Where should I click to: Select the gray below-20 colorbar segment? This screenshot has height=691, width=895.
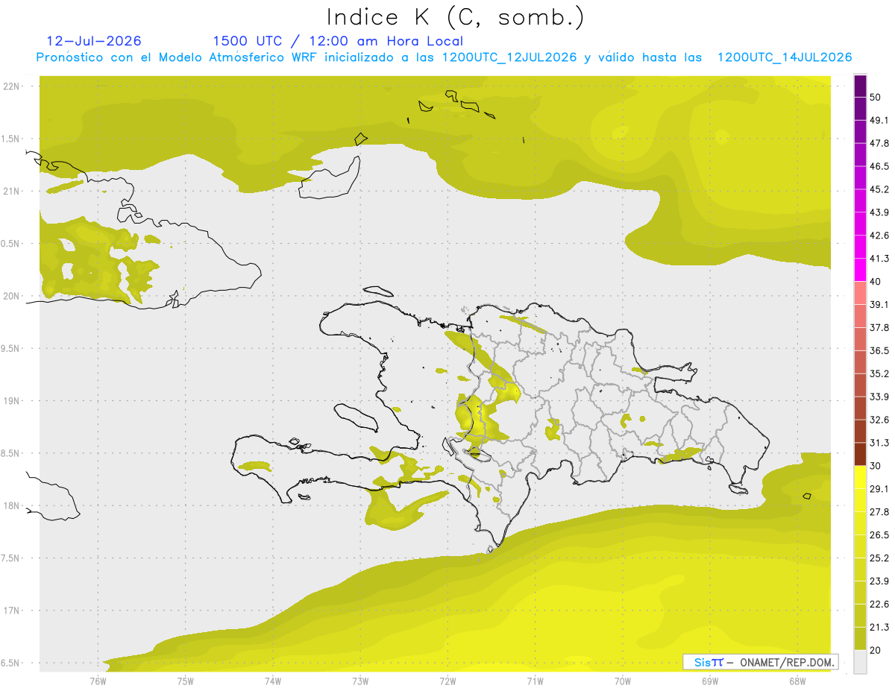click(x=860, y=662)
